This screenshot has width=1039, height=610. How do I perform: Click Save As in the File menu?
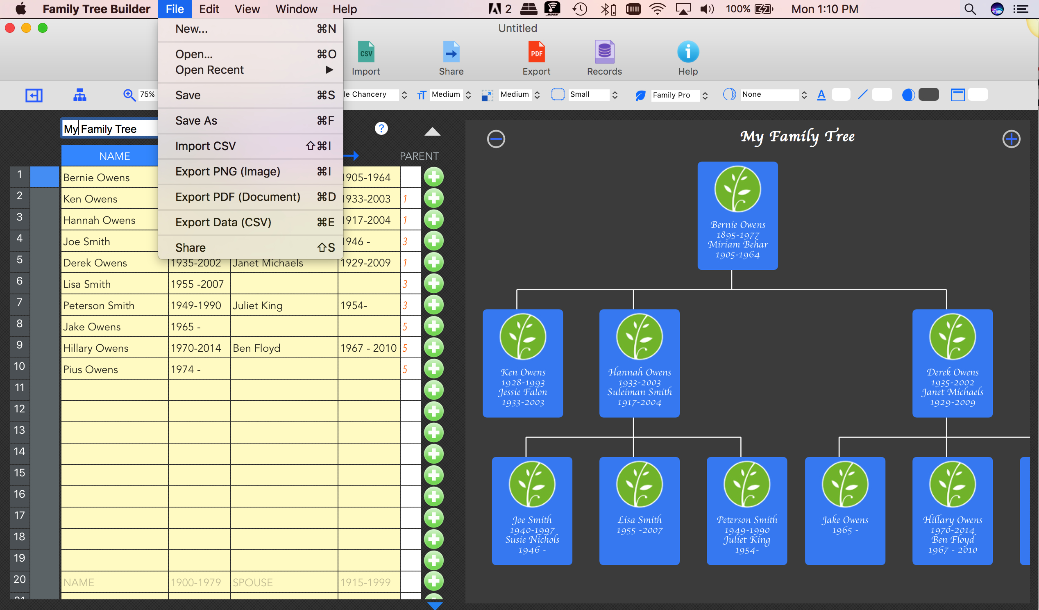pos(197,121)
